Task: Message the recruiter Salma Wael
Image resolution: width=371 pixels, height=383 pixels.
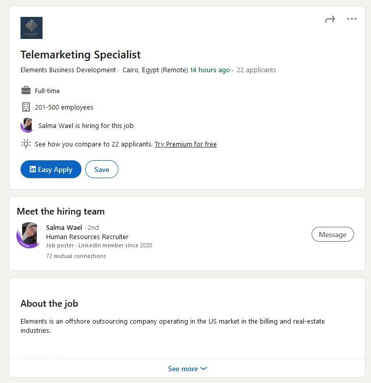Action: (x=333, y=235)
